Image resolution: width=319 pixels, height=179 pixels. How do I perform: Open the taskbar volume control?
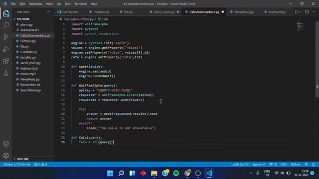click(282, 173)
